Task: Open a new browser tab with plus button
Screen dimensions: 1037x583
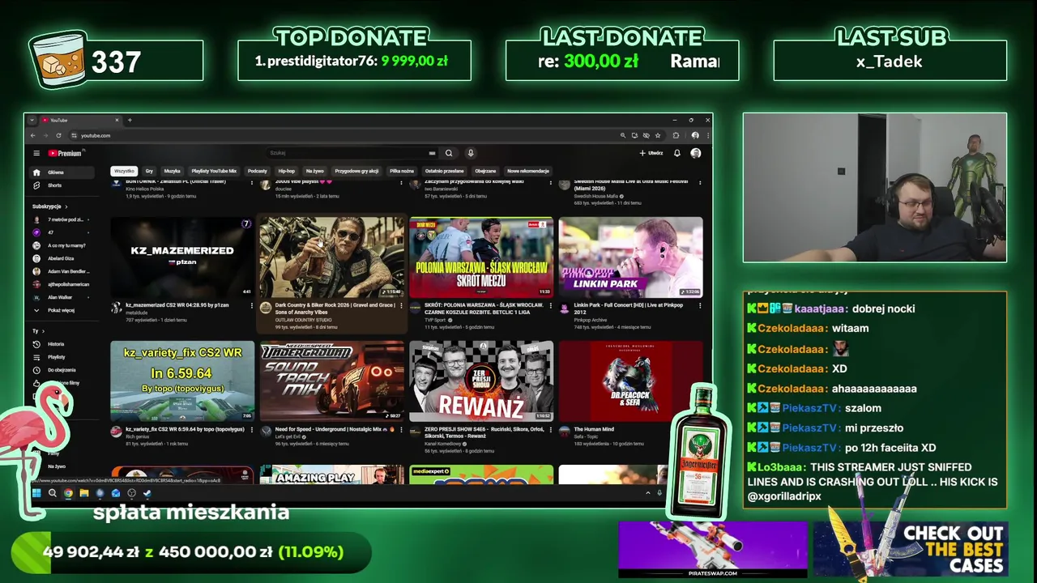Action: [130, 121]
